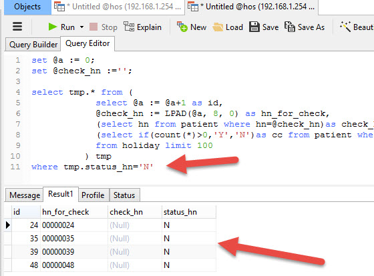Click second Untitled tab query icon
374x276 pixels.
pyautogui.click(x=193, y=7)
